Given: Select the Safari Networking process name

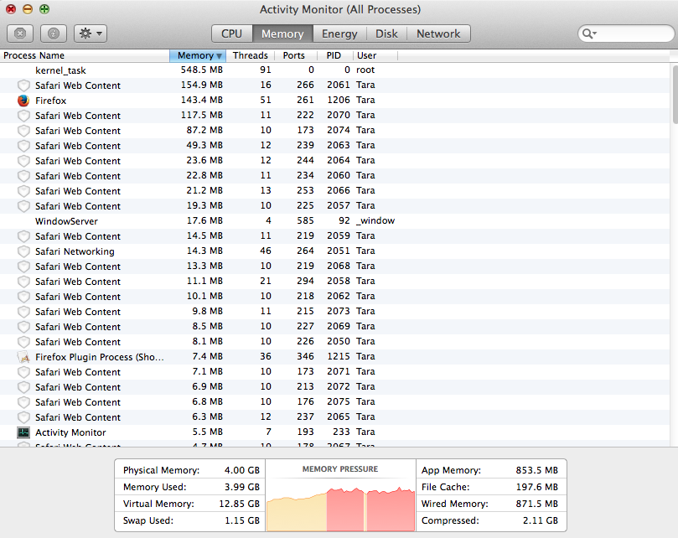Looking at the screenshot, I should click(75, 251).
